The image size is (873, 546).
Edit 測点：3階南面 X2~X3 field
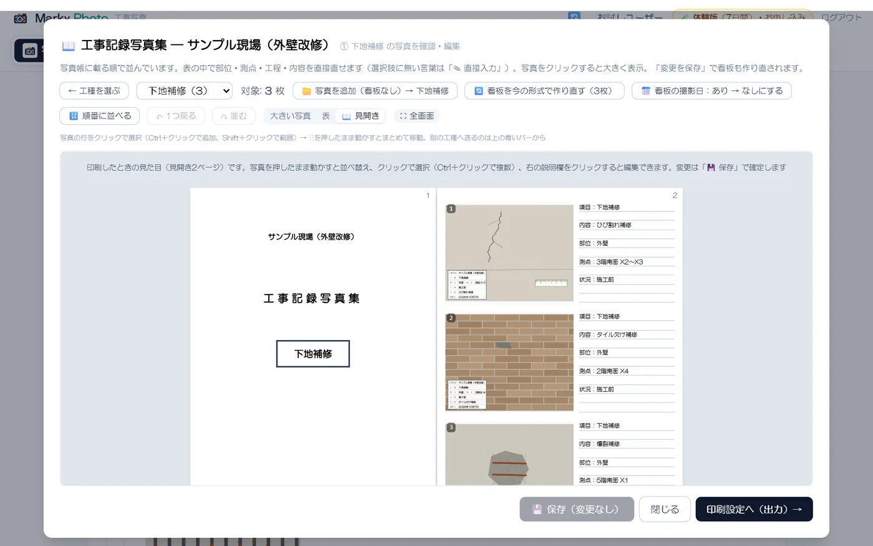(627, 262)
